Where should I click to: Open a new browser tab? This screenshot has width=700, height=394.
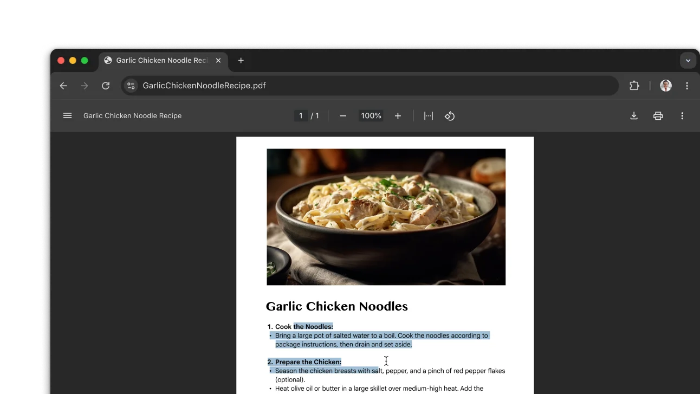click(241, 60)
